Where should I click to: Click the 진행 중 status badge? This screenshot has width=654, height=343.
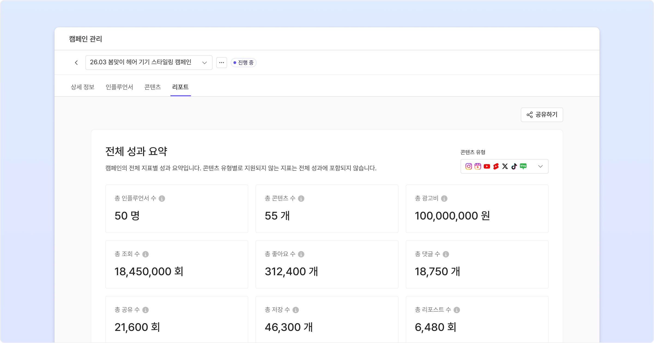point(243,63)
